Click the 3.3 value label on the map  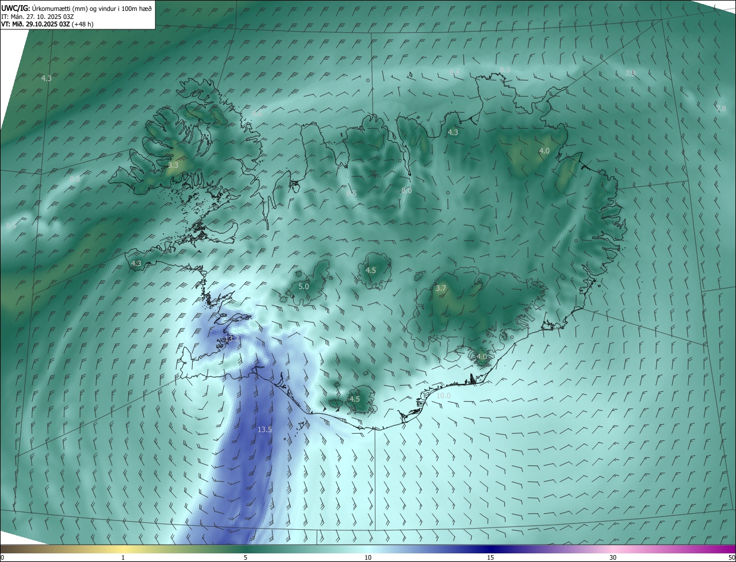(x=173, y=165)
